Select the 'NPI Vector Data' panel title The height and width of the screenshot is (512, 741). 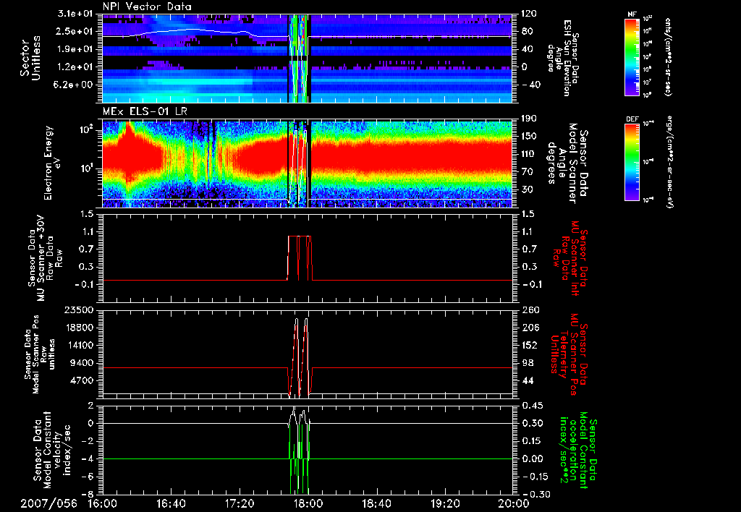tap(148, 7)
